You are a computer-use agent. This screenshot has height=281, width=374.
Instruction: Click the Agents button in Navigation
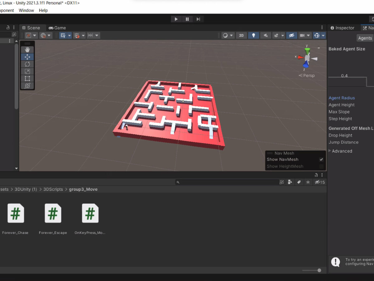[x=365, y=38]
